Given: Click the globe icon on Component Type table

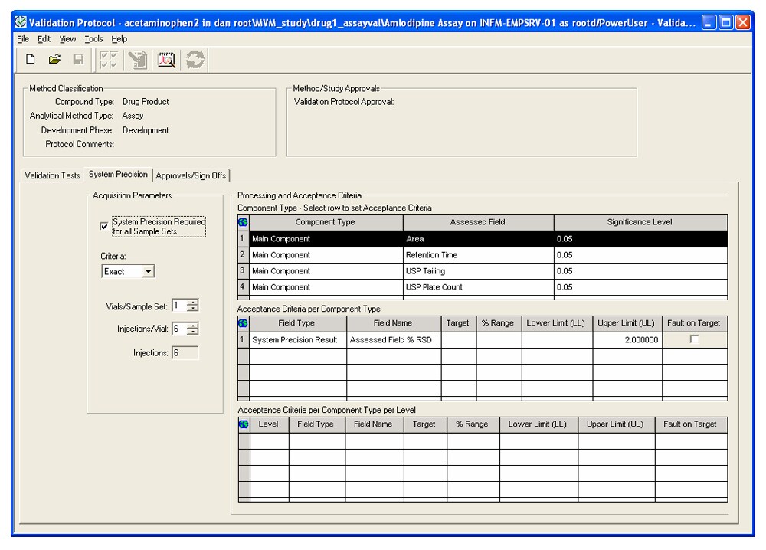Looking at the screenshot, I should click(x=244, y=221).
